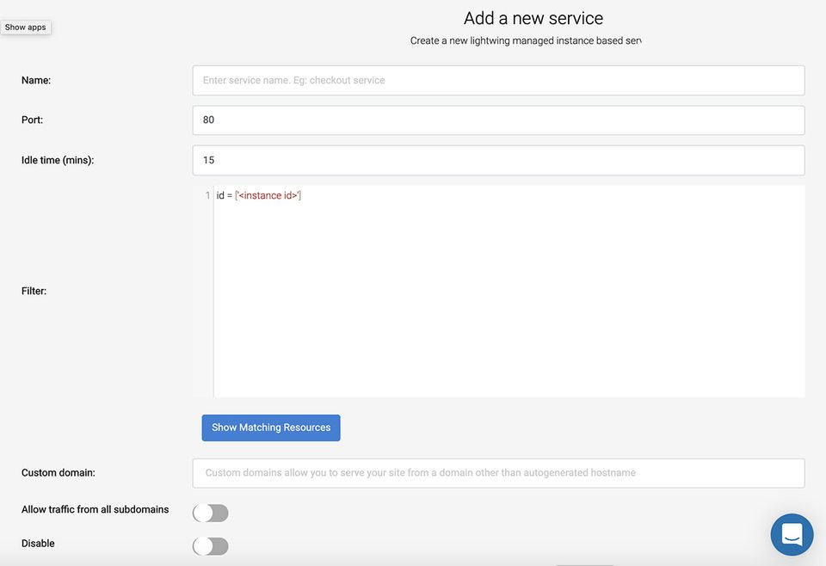
Task: Click the 'Filter:' label
Action: (x=34, y=291)
